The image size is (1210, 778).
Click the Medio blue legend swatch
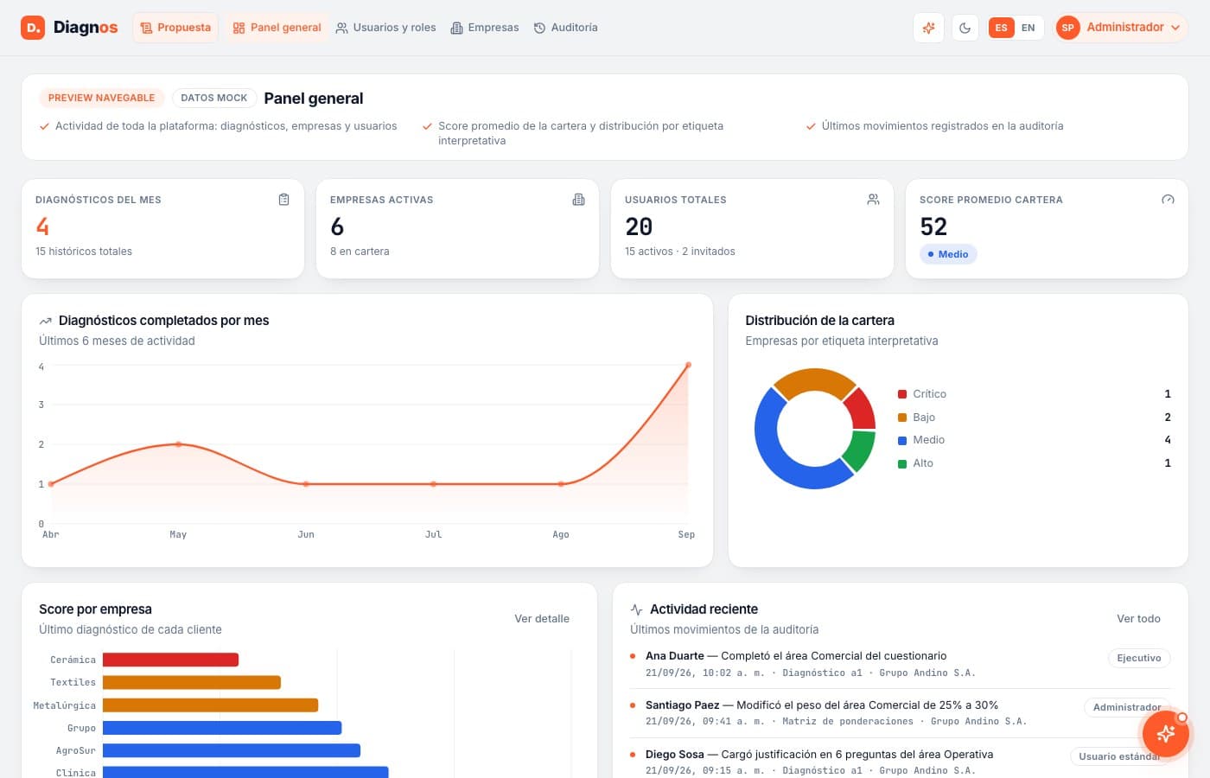pyautogui.click(x=902, y=440)
